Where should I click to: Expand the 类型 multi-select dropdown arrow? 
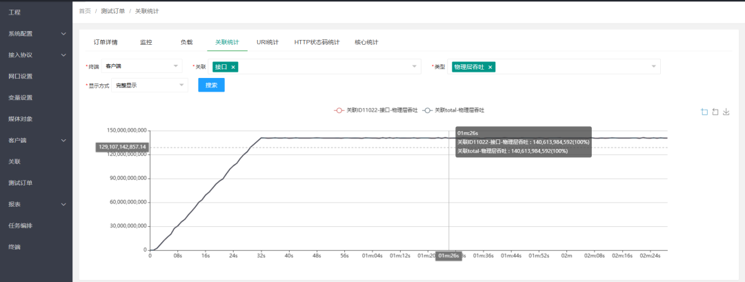tap(653, 67)
